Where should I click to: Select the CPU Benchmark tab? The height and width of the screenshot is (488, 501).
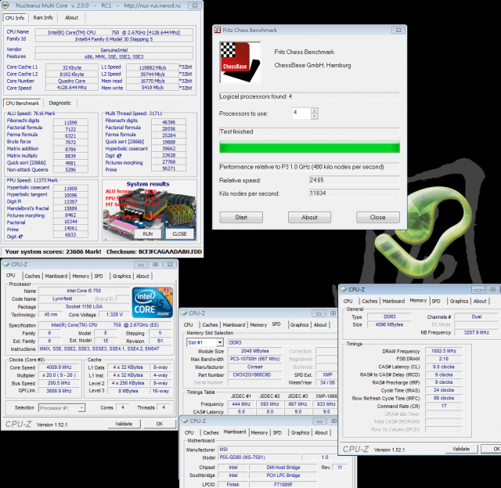pos(23,103)
